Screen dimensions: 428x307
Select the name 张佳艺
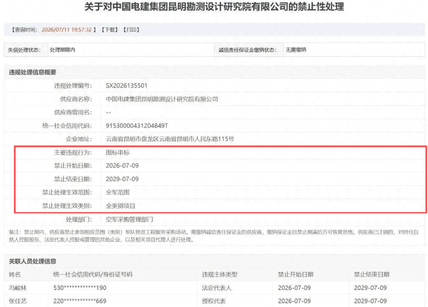tap(18, 301)
